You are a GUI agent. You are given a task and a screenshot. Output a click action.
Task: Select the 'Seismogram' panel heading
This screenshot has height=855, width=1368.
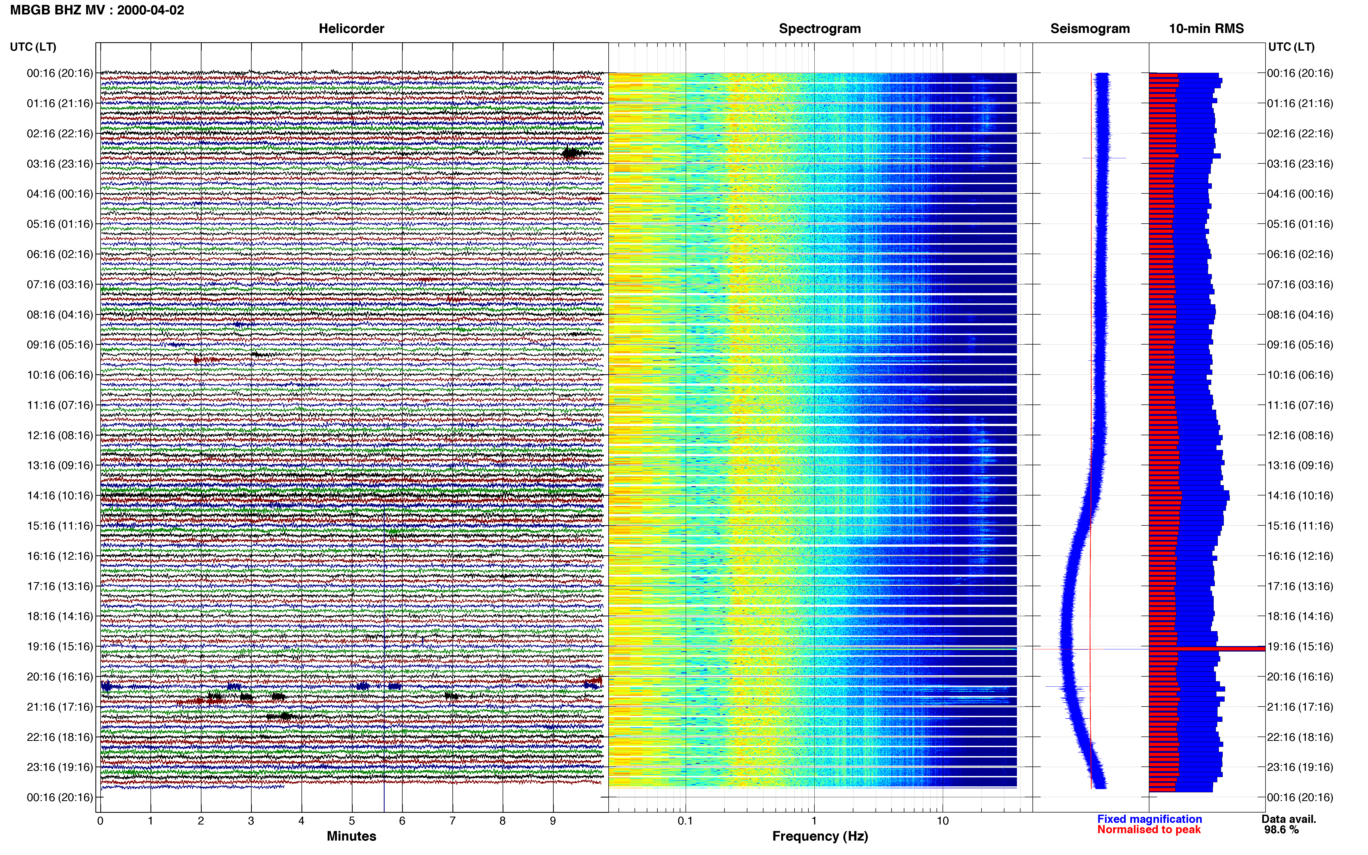pyautogui.click(x=1090, y=29)
